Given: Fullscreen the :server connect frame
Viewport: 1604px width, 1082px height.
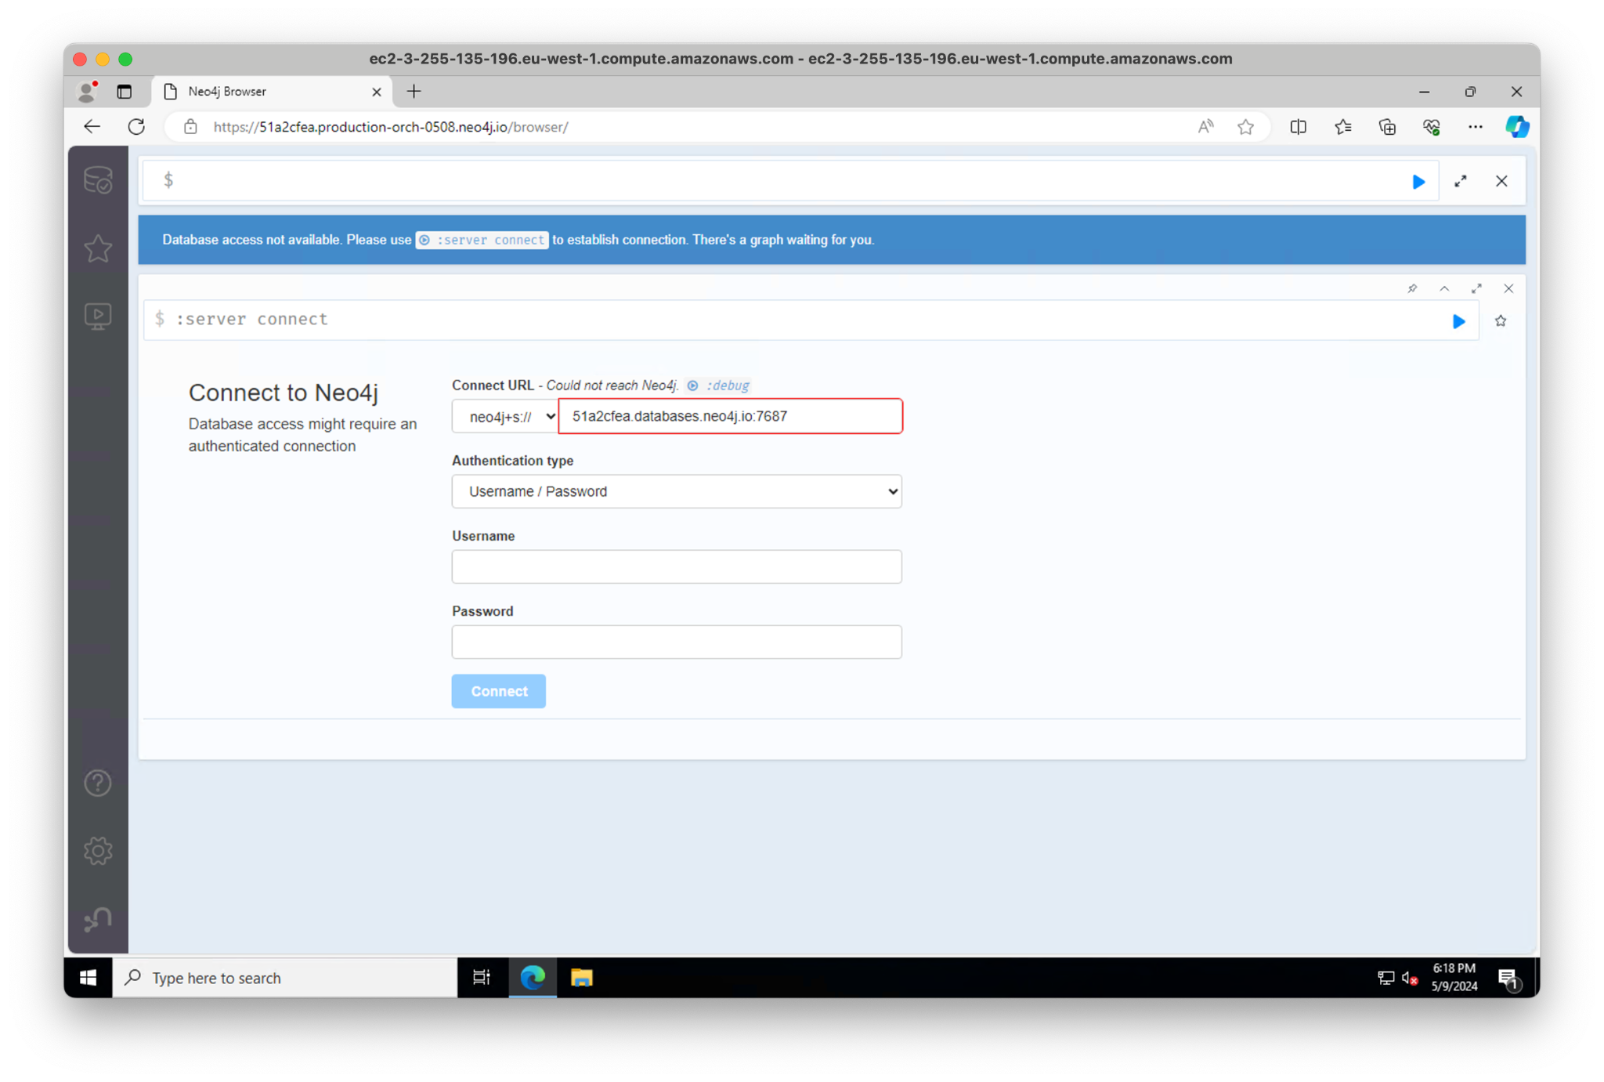Looking at the screenshot, I should (1476, 288).
